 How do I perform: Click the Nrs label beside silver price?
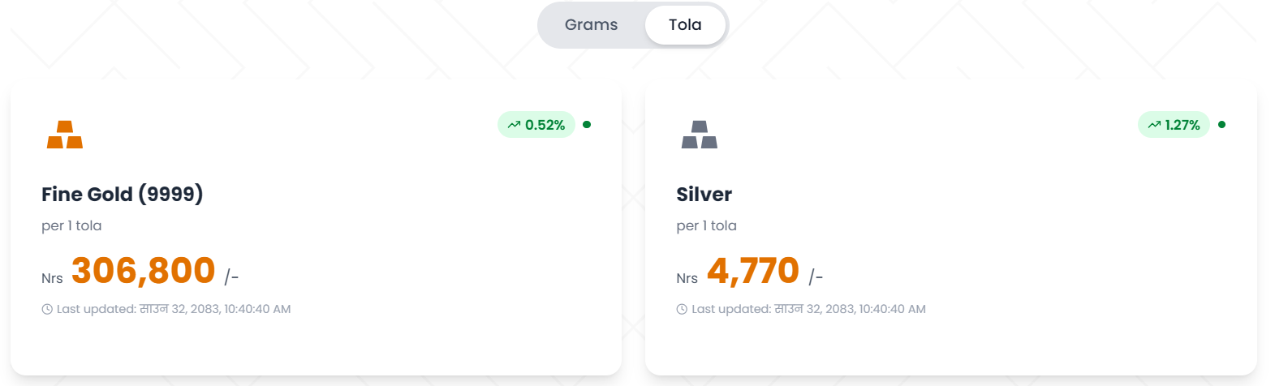pyautogui.click(x=687, y=278)
